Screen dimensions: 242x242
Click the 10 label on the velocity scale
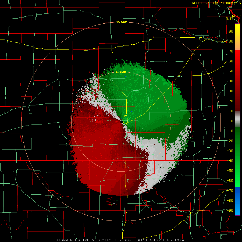point(231,111)
